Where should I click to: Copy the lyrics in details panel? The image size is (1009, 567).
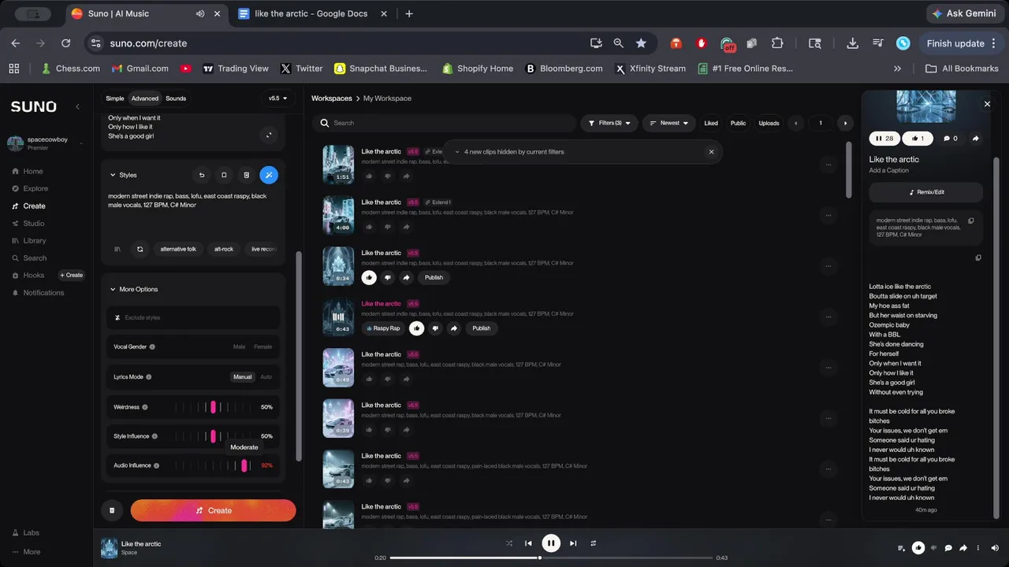[978, 258]
